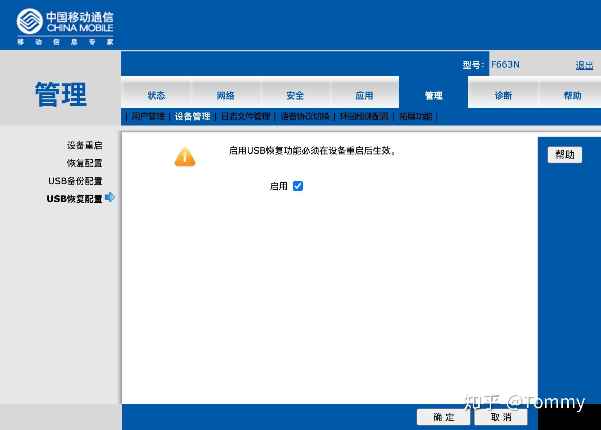
Task: Open USB备份配置 from the sidebar
Action: coord(75,181)
